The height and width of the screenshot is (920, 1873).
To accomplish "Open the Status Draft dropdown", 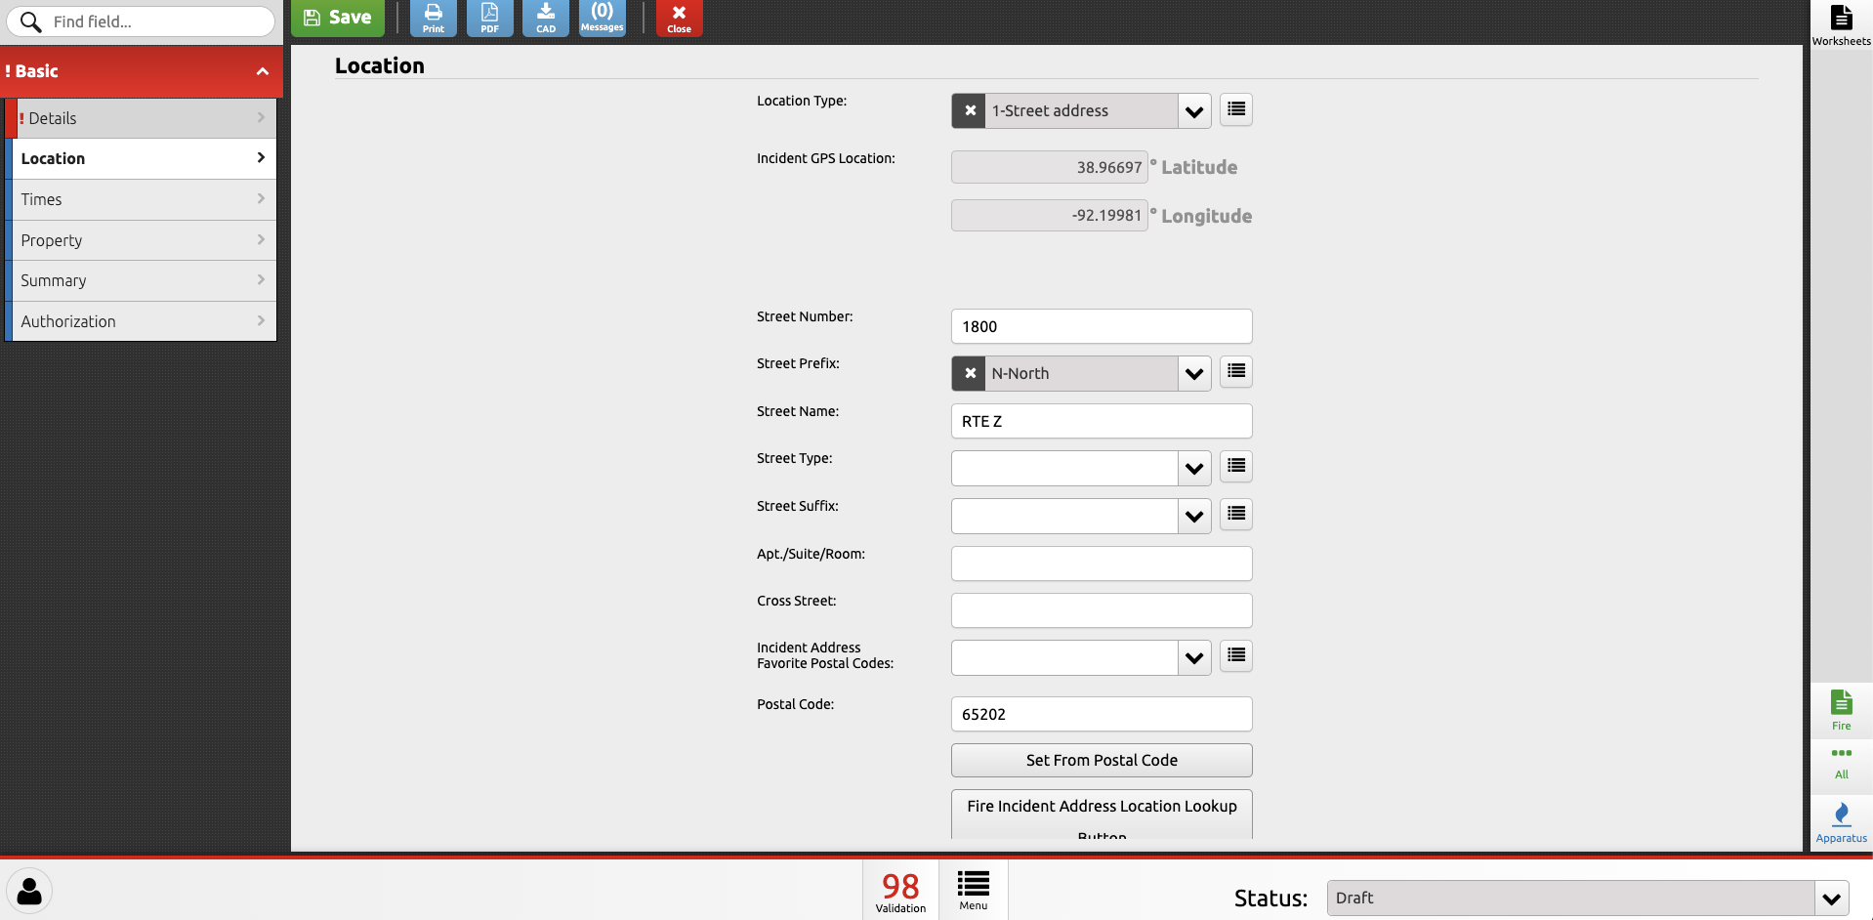I will [x=1831, y=898].
